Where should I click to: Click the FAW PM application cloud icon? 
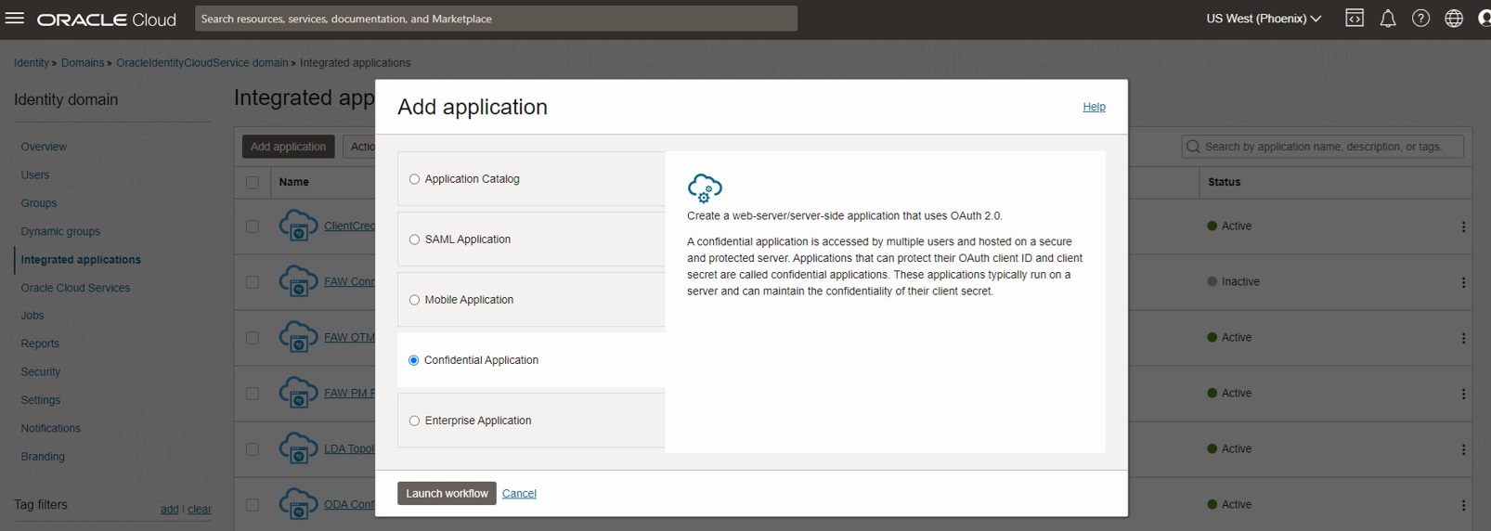tap(298, 393)
